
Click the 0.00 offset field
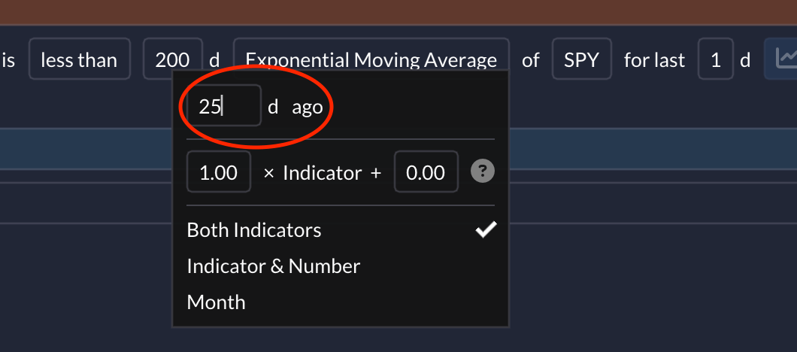tap(426, 172)
